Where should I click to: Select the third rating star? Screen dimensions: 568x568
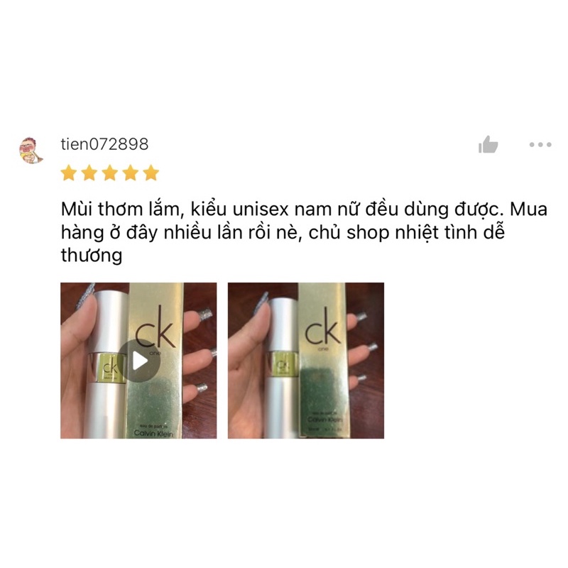pyautogui.click(x=110, y=173)
